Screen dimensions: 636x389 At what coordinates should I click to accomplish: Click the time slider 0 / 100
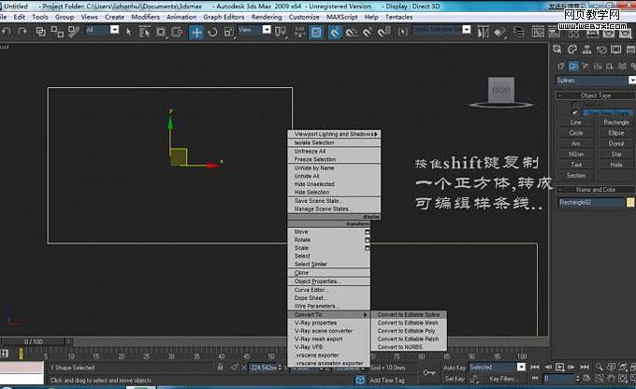[34, 342]
